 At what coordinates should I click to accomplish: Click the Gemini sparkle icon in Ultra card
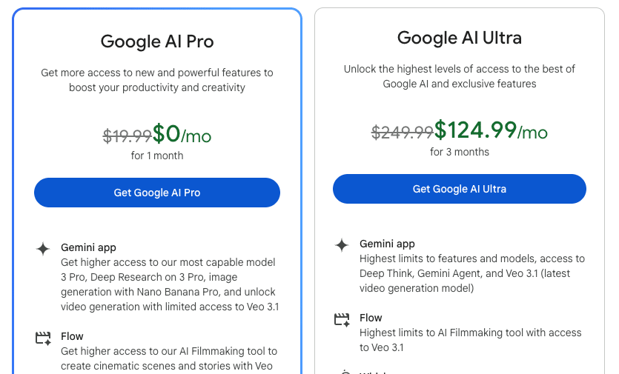pos(342,245)
